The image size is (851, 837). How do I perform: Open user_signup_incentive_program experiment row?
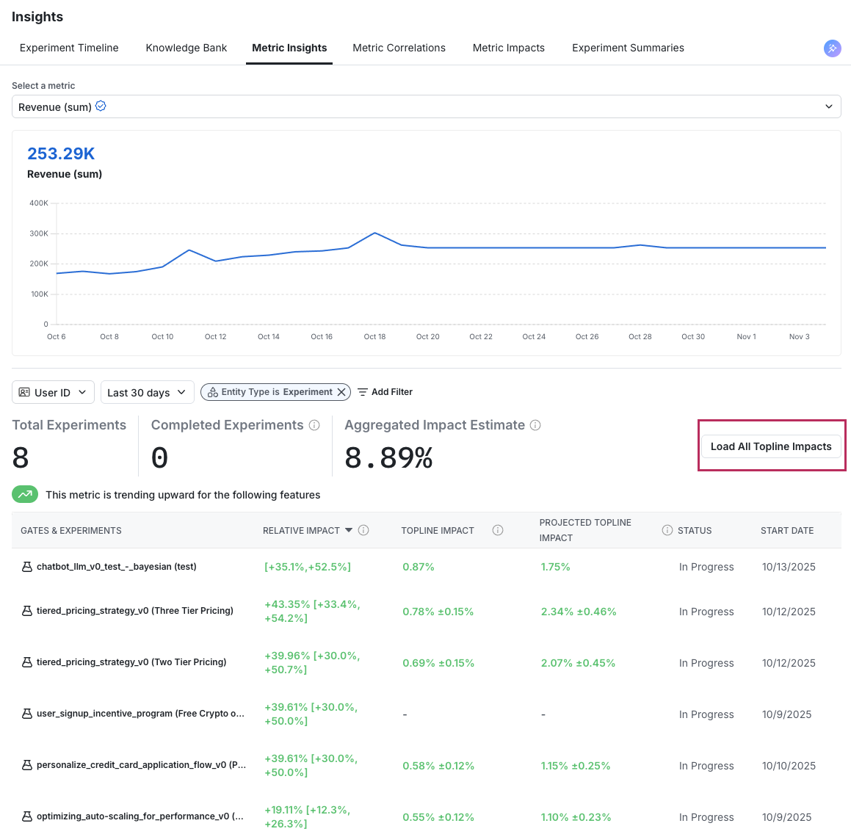[140, 714]
